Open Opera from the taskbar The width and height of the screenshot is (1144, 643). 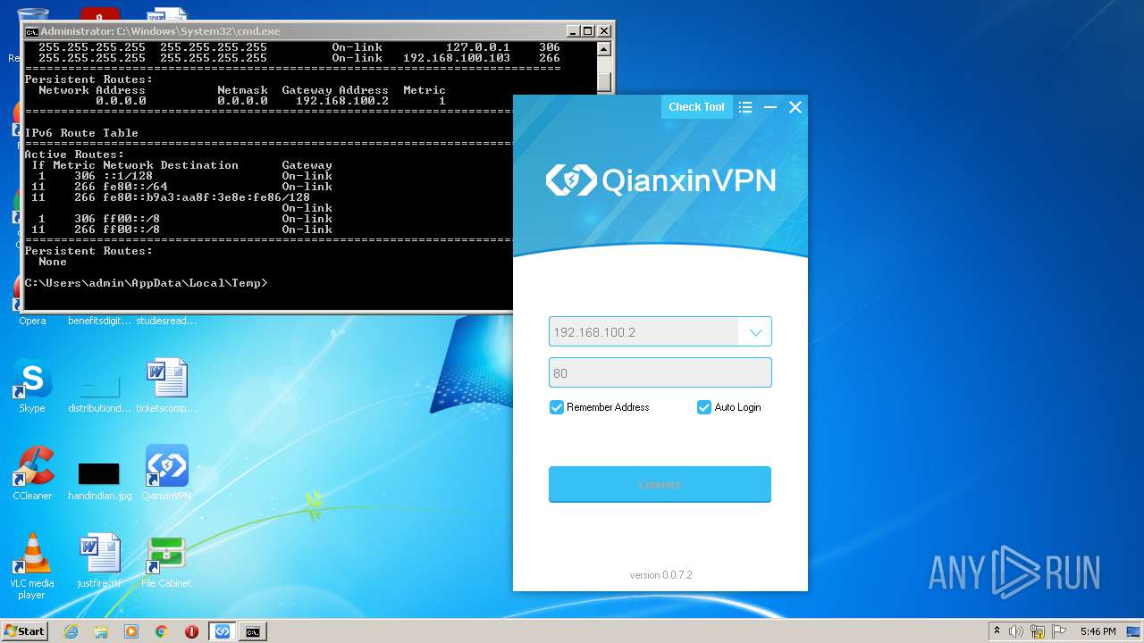[191, 631]
